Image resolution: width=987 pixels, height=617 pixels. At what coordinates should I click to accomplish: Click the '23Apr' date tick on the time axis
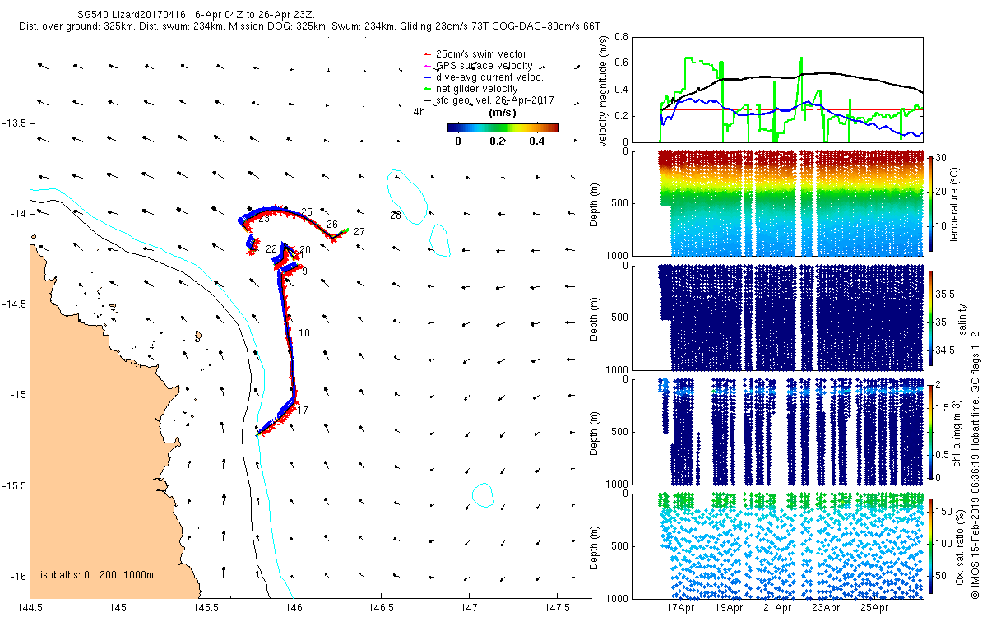826,609
